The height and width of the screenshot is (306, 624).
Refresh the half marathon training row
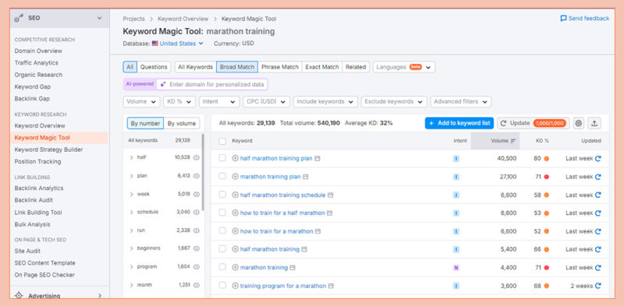597,250
